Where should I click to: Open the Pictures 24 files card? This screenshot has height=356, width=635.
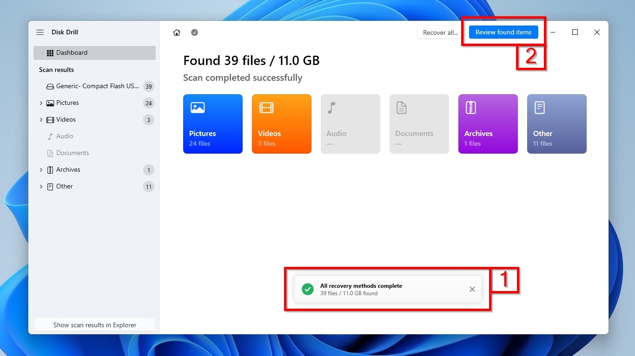(213, 124)
